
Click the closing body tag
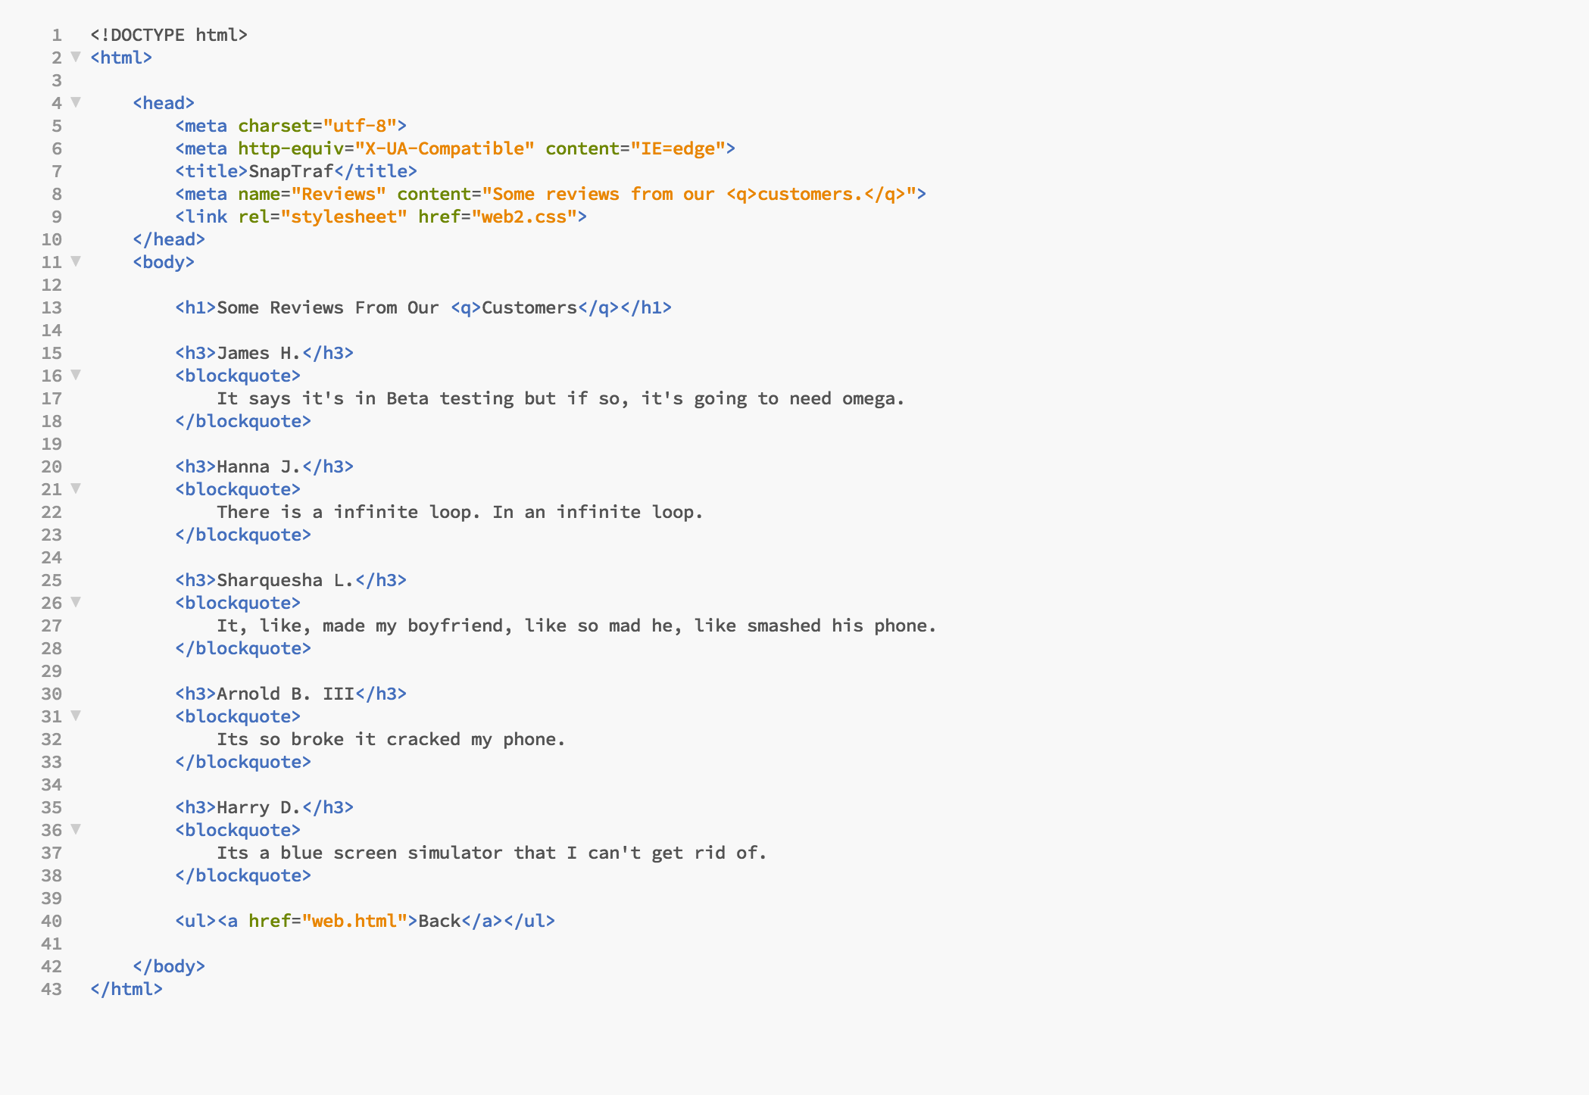[x=168, y=966]
